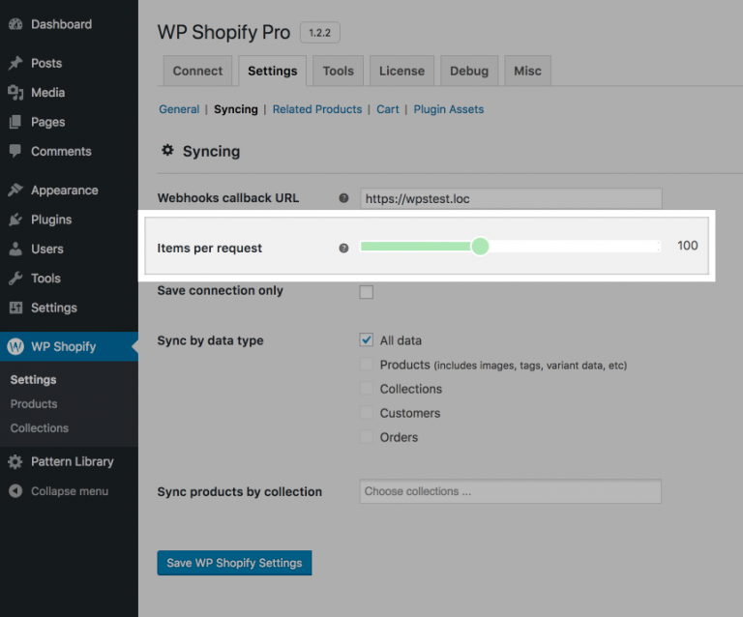Open the Tools tab
Viewport: 743px width, 617px height.
339,71
